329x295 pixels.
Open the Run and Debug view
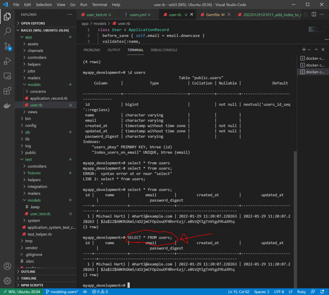click(7, 61)
